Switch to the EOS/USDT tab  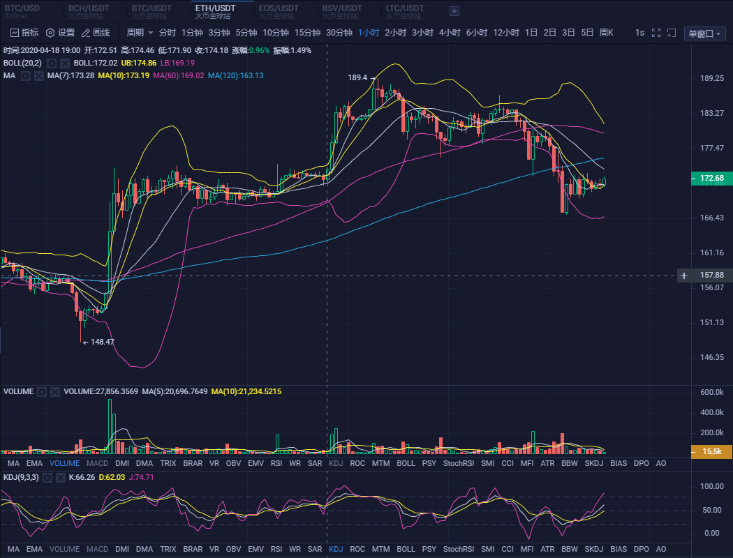(279, 11)
